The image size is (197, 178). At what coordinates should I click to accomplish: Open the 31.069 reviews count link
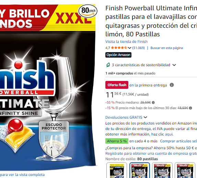tap(138, 48)
